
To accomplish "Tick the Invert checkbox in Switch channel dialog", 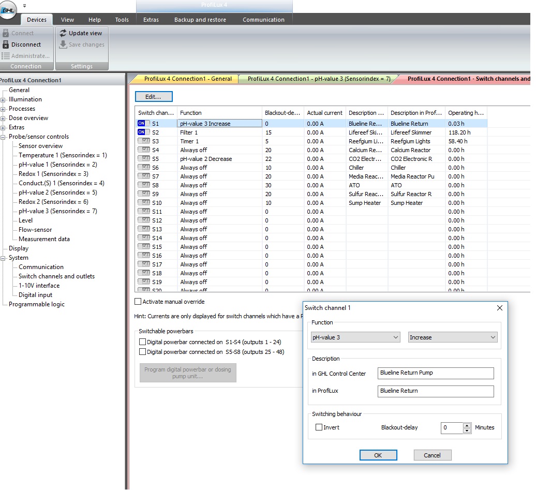I will 319,427.
